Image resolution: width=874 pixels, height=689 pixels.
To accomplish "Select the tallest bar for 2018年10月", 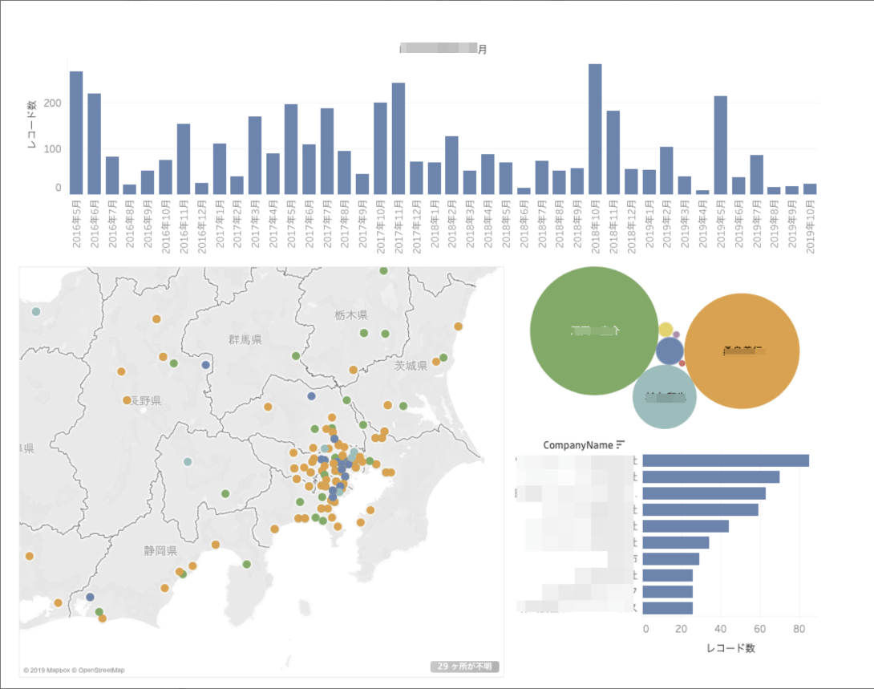I will pyautogui.click(x=595, y=129).
